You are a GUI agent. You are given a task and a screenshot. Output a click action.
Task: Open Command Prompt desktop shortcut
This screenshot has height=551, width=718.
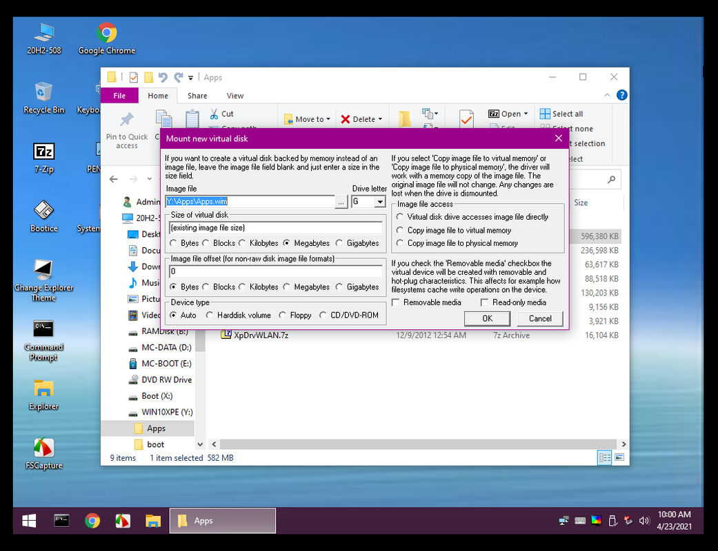(43, 340)
